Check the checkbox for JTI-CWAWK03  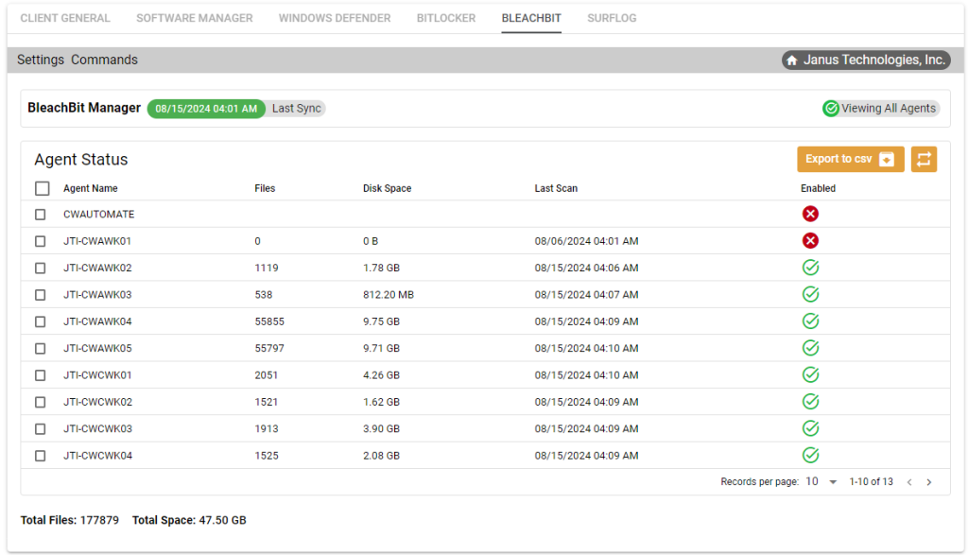coord(40,294)
